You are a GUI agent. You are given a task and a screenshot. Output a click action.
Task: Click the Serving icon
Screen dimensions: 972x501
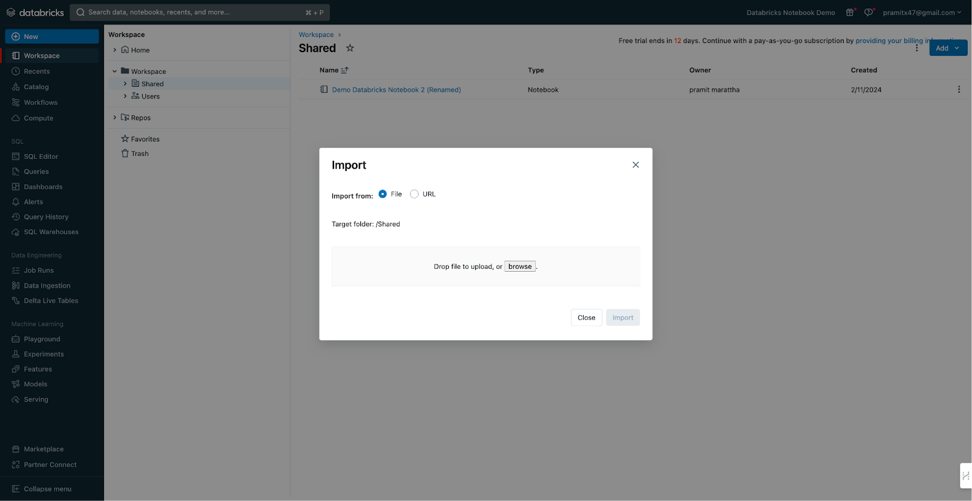16,399
